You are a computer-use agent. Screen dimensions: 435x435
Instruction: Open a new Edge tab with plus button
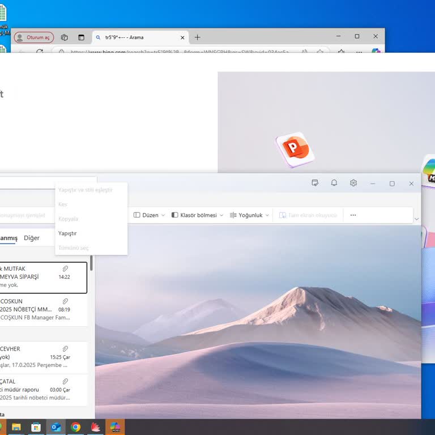click(x=197, y=37)
